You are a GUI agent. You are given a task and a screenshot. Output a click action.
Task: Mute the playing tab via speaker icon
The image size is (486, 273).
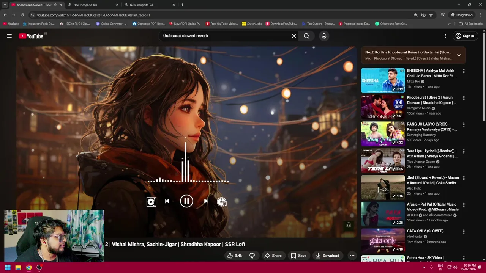(x=55, y=5)
